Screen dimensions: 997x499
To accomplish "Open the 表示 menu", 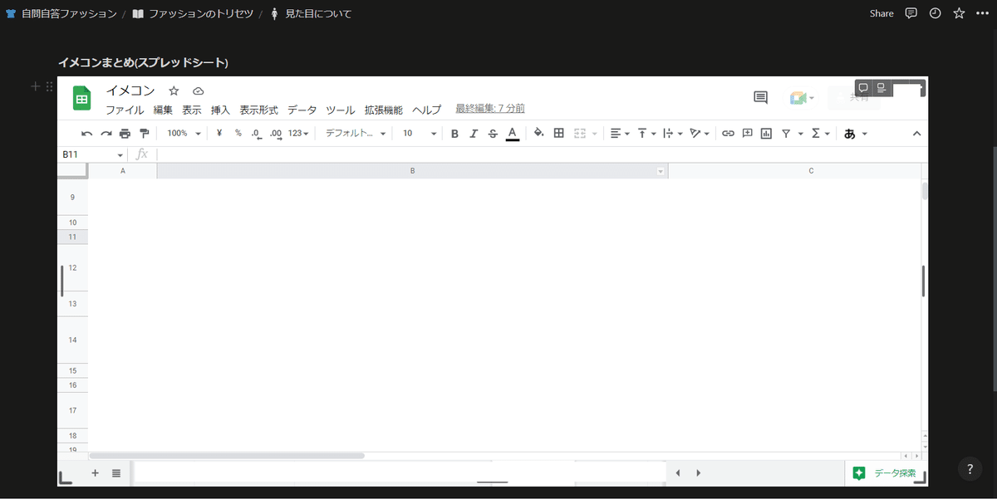I will [x=192, y=110].
